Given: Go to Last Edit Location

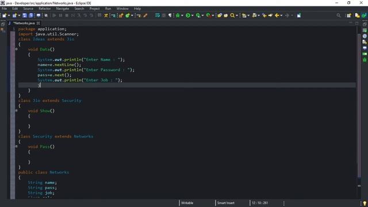Looking at the screenshot, I should [264, 16].
